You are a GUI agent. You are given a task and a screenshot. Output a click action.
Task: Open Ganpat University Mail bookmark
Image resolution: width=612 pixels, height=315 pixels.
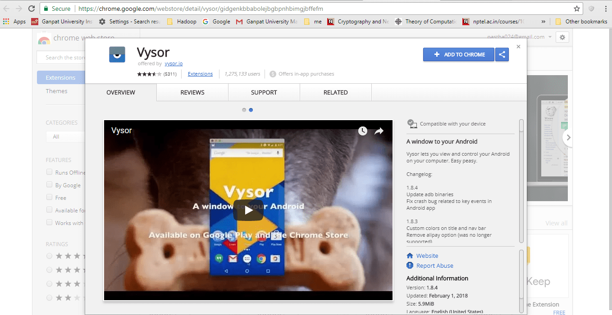click(x=267, y=22)
